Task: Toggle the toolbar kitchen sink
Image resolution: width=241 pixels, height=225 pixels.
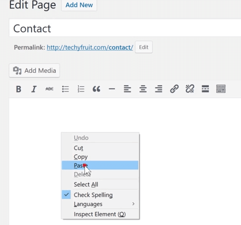Action: coord(221,89)
